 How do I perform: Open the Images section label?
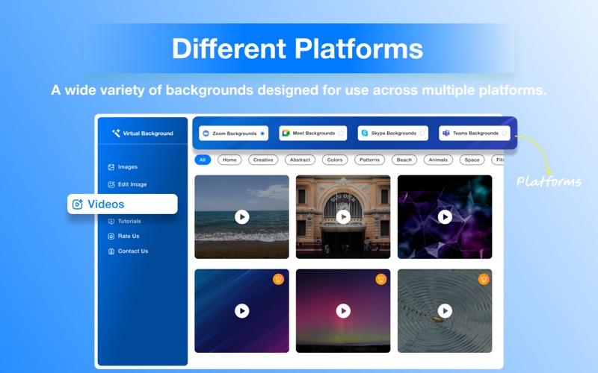(x=128, y=166)
